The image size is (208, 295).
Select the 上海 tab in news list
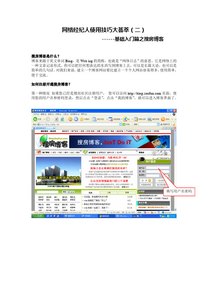click(x=109, y=192)
